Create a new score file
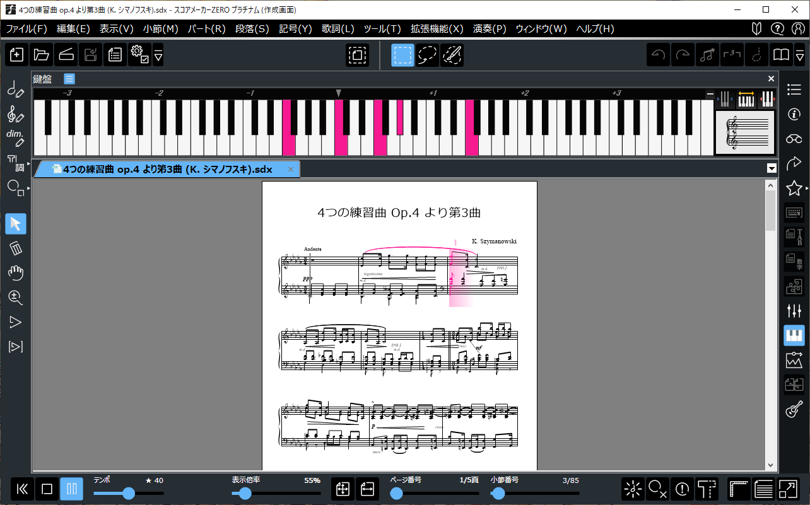 17,55
